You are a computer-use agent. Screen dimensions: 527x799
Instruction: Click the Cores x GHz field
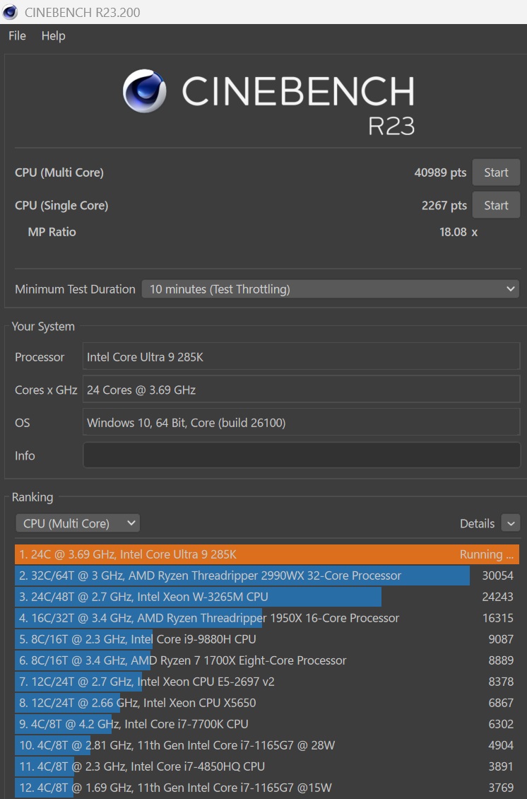pos(302,390)
